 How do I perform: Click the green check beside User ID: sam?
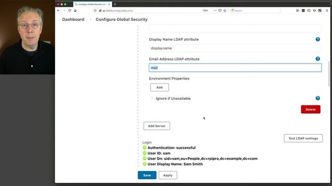pyautogui.click(x=145, y=153)
